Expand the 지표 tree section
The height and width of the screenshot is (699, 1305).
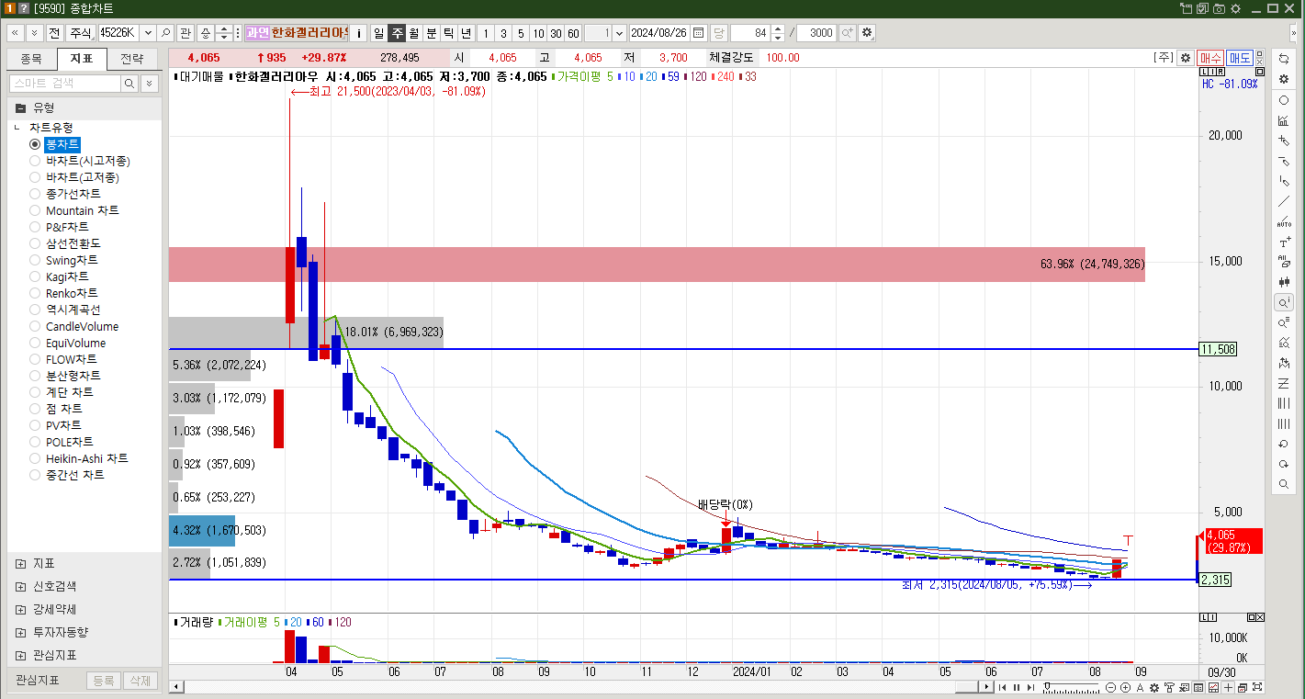[x=21, y=563]
